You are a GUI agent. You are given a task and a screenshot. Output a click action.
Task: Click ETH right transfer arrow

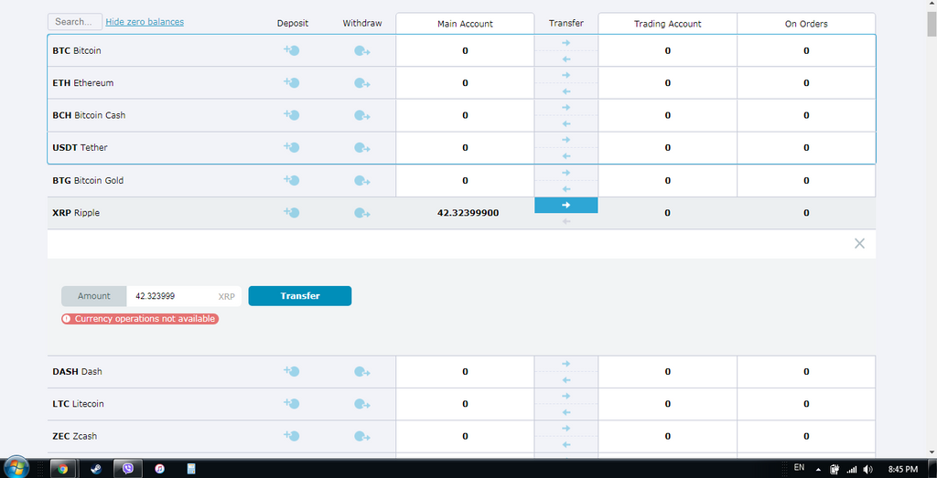click(565, 75)
